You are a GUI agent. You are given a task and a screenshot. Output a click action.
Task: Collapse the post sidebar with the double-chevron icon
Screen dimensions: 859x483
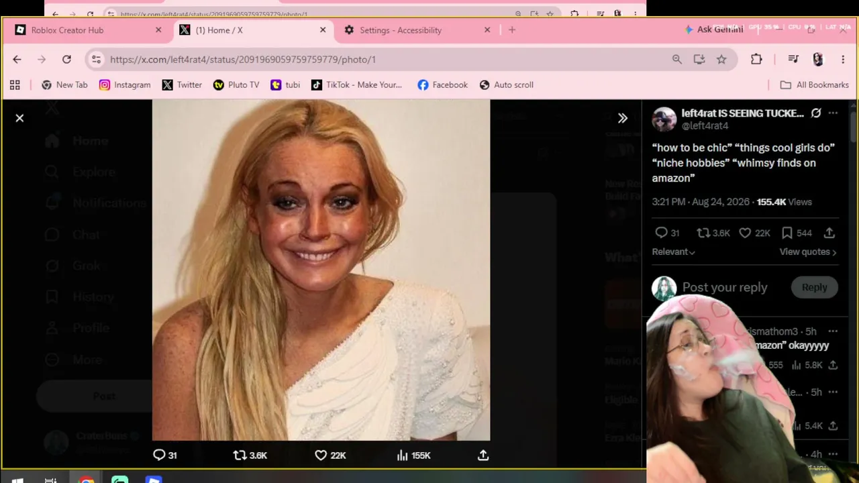(623, 118)
